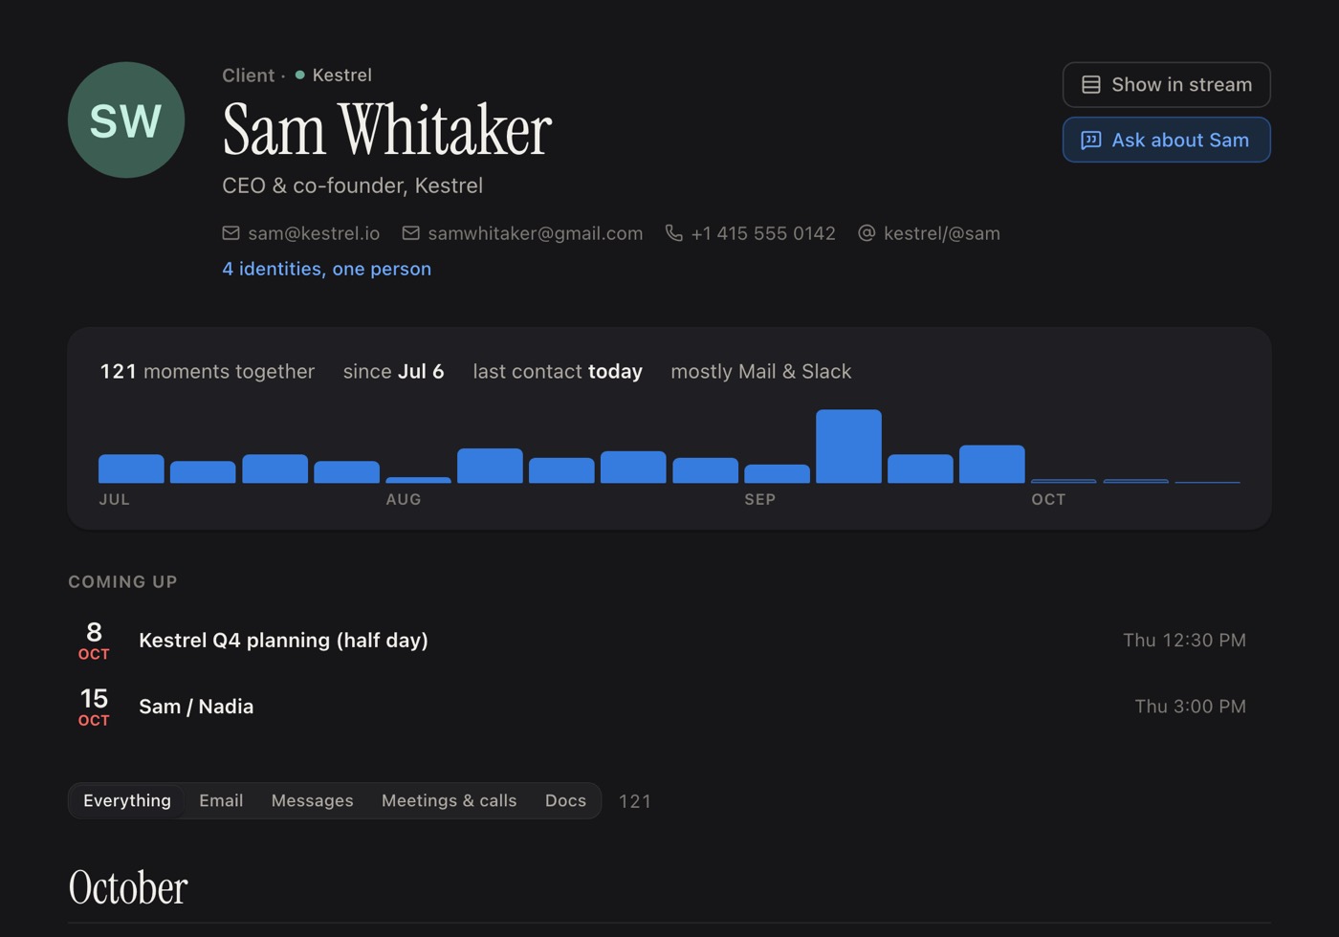Switch to the Docs tab
This screenshot has height=937, width=1339.
click(x=565, y=800)
